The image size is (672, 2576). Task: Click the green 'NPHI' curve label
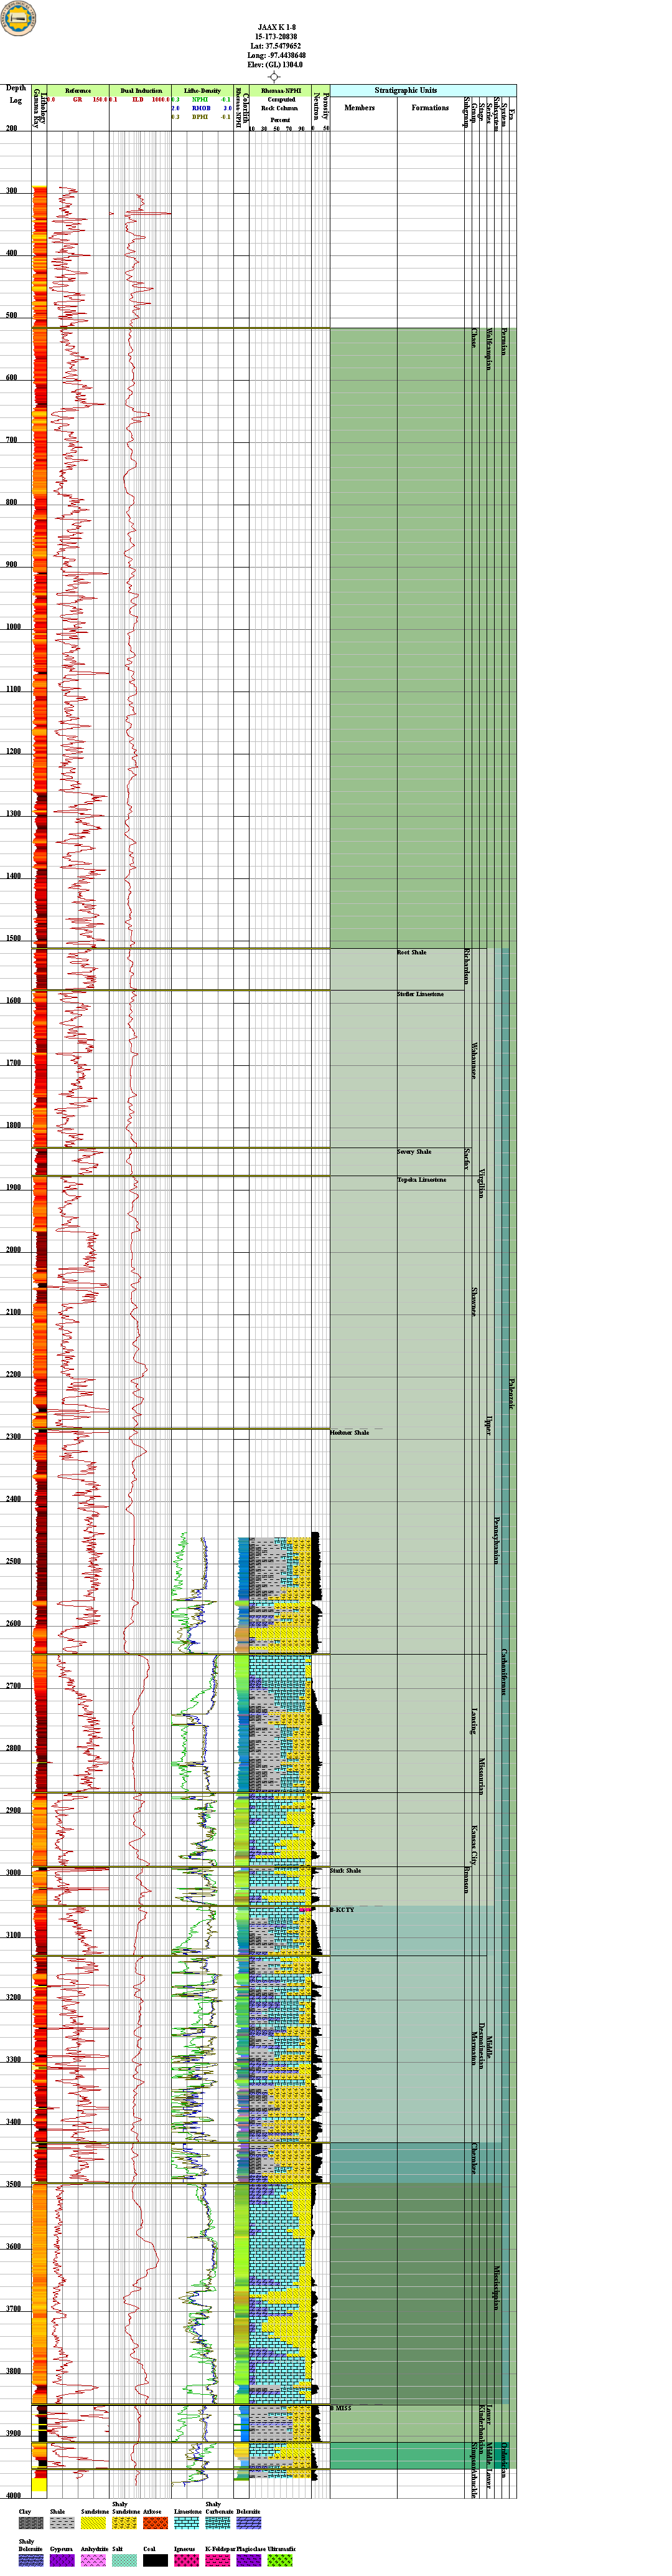(x=200, y=99)
